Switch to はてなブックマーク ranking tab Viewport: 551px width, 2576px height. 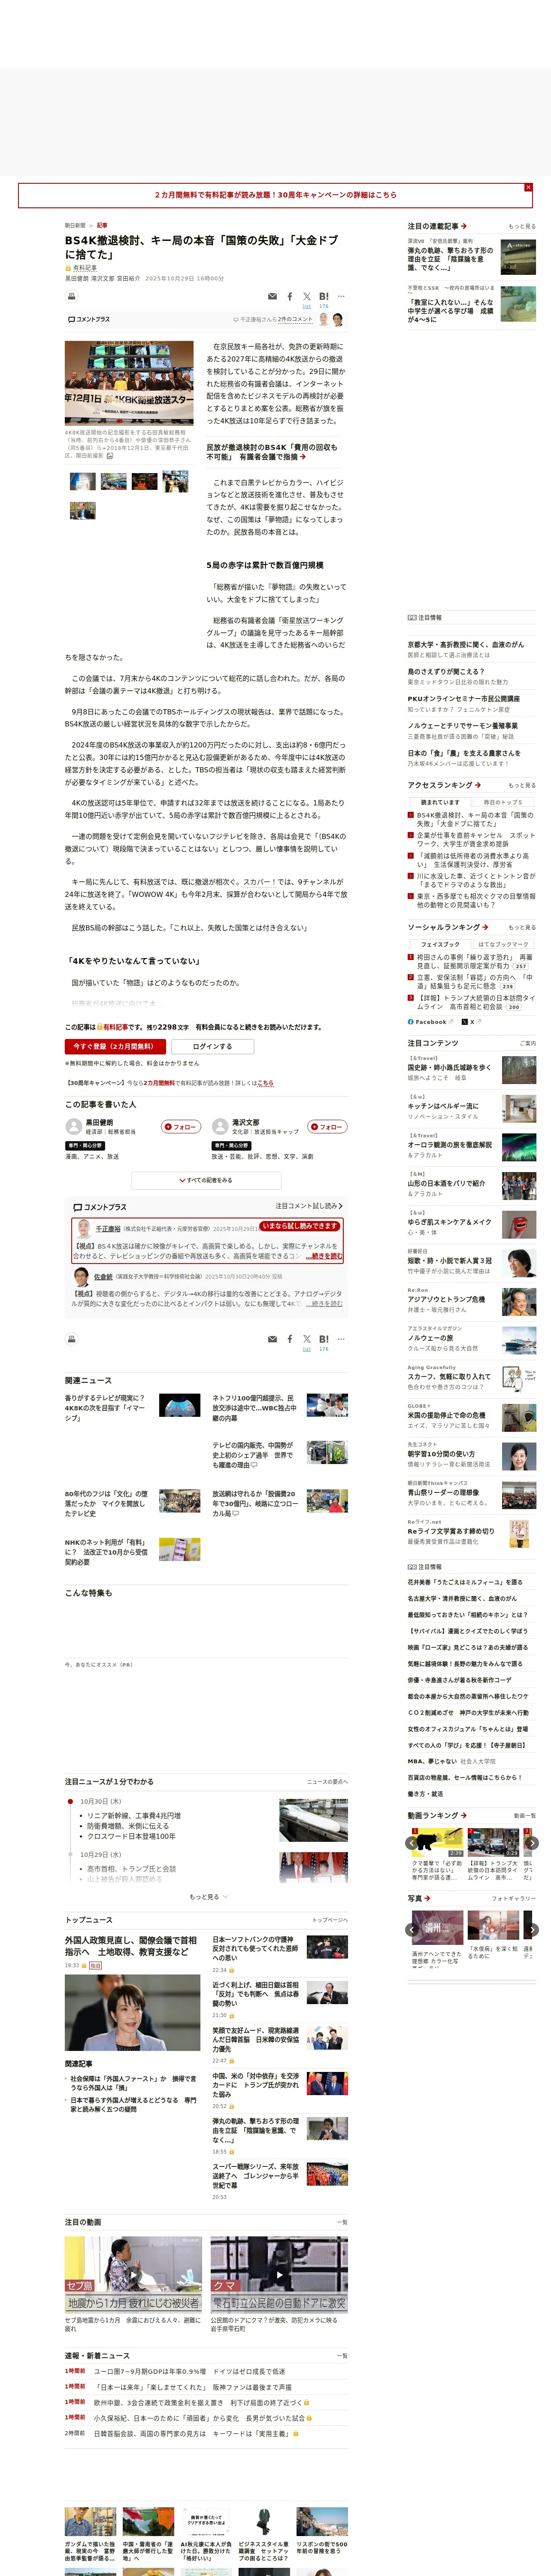pos(503,944)
